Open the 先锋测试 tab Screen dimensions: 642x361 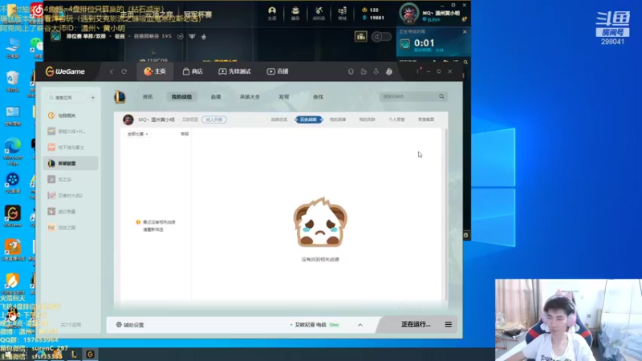pyautogui.click(x=234, y=71)
